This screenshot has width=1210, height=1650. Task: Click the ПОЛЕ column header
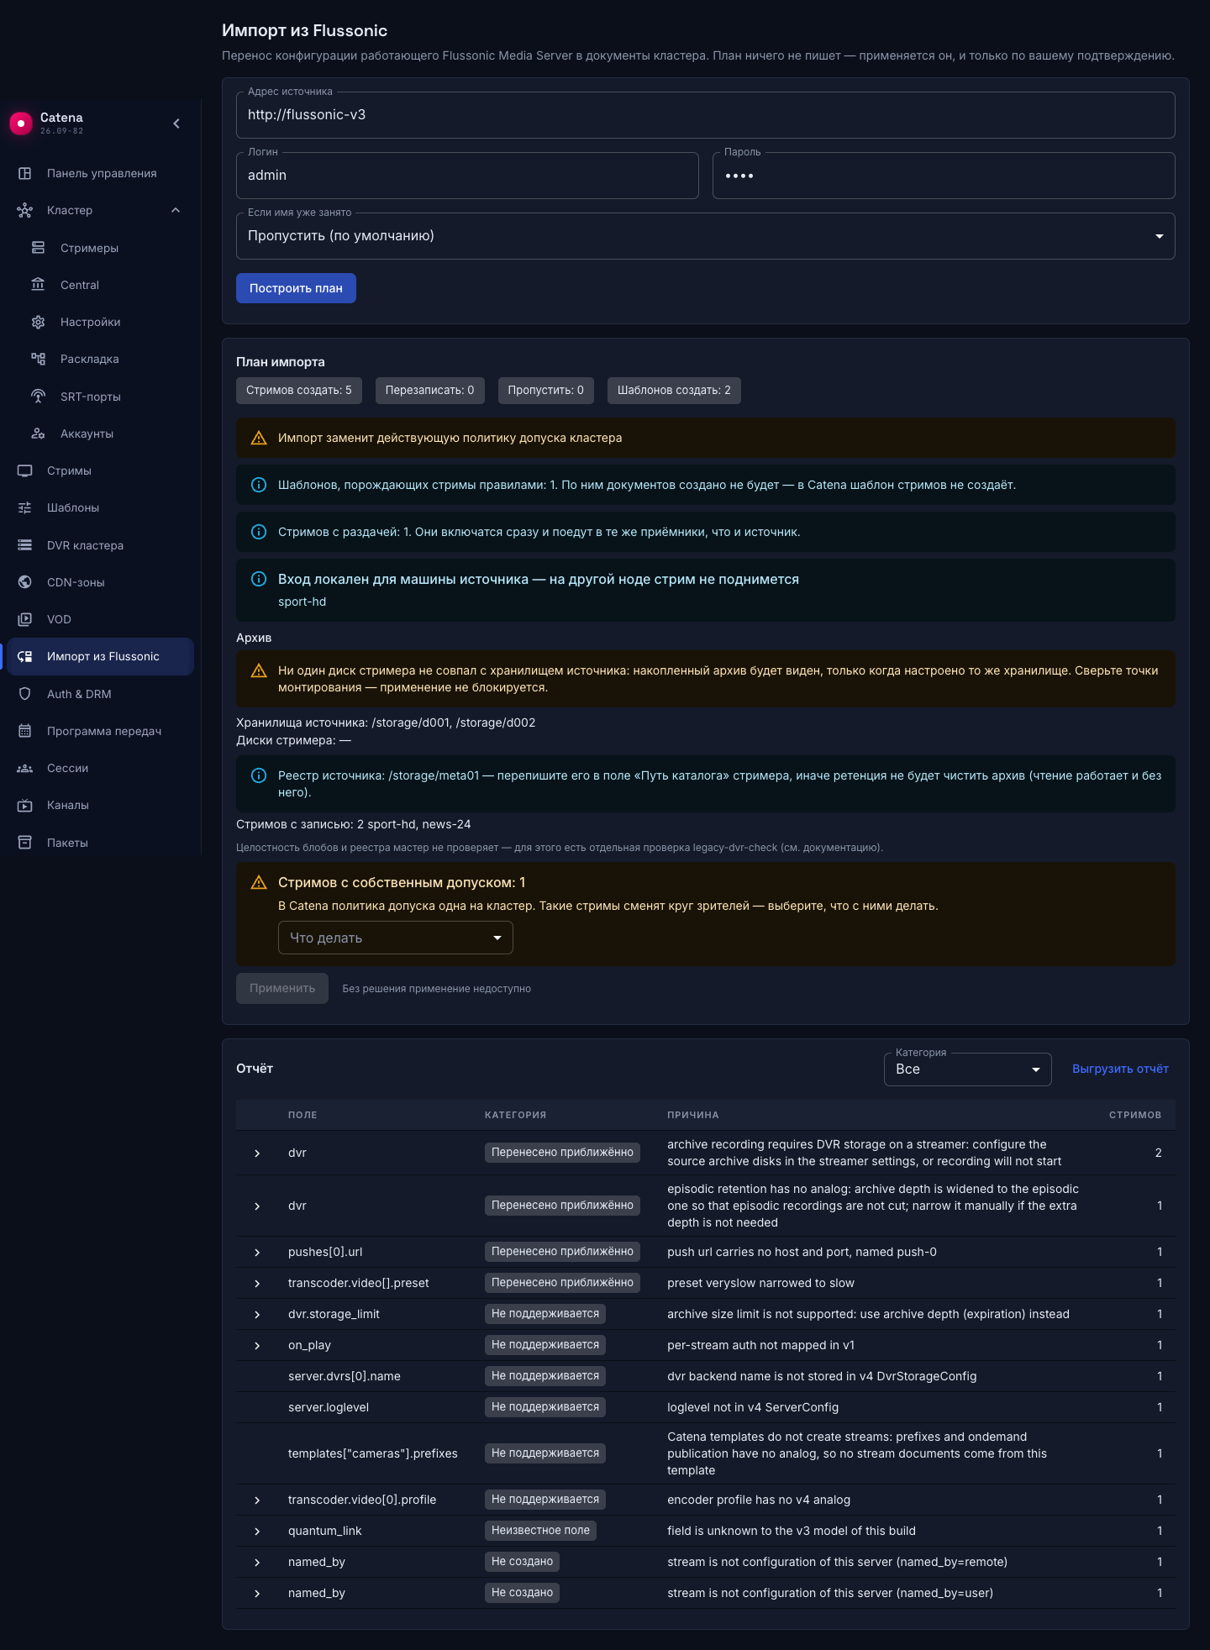[302, 1115]
